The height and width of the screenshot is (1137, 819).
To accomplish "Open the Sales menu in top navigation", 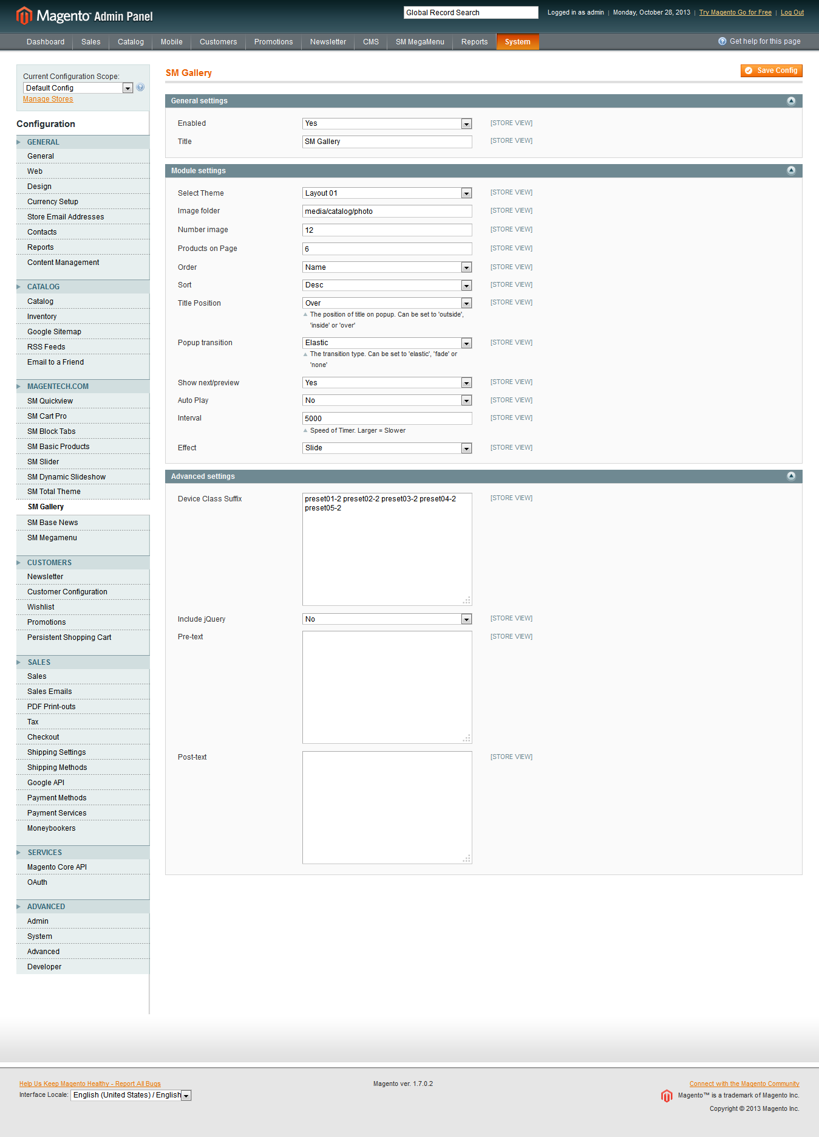I will pos(91,42).
